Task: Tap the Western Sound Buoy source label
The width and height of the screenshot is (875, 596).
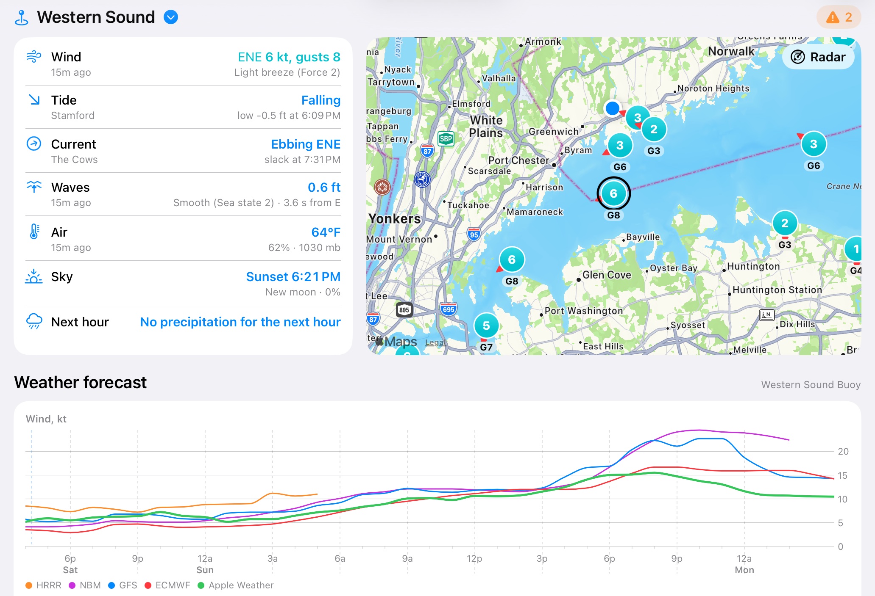Action: click(811, 384)
